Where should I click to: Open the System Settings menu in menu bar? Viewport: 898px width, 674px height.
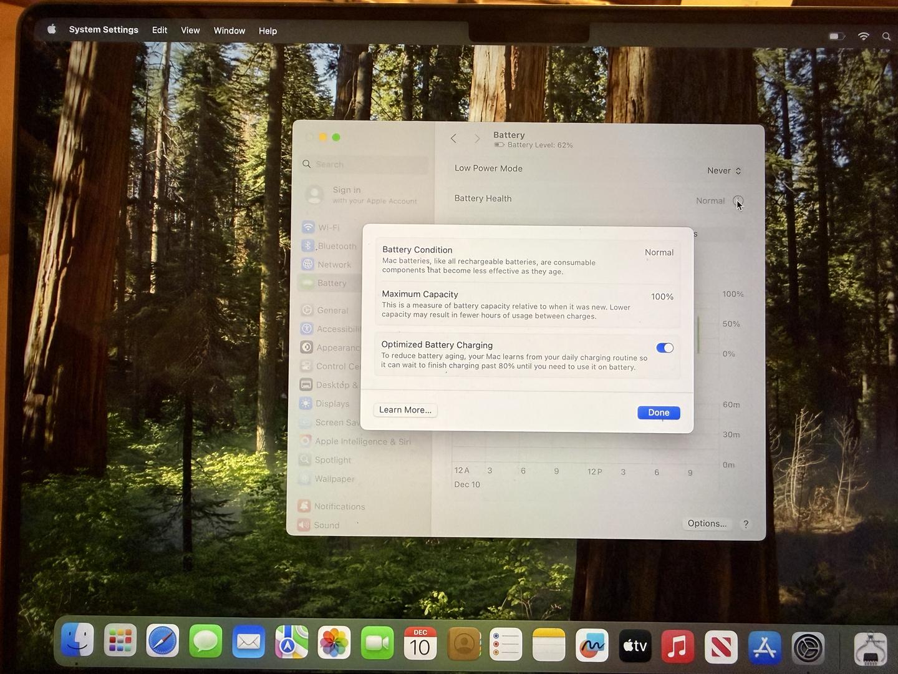104,29
